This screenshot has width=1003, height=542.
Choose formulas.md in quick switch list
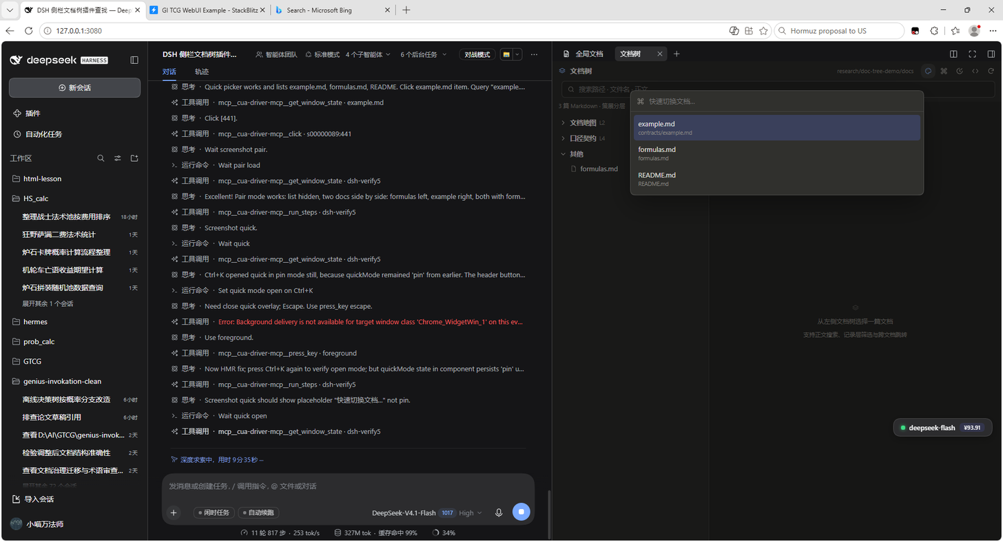[777, 153]
